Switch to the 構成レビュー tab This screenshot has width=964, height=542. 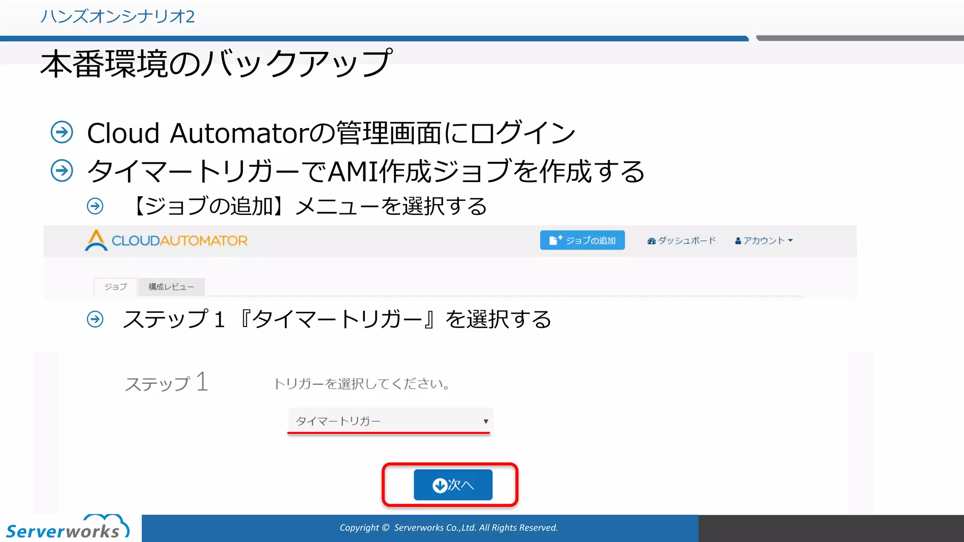pos(171,287)
